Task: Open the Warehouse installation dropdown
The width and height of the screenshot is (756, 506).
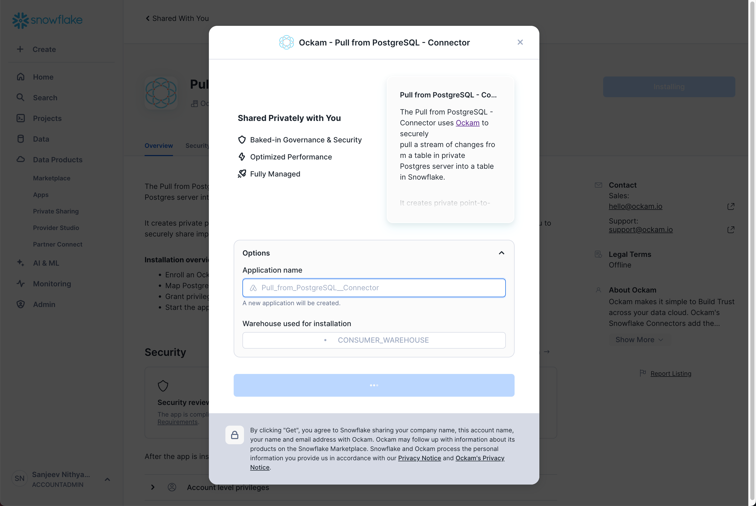Action: click(374, 340)
